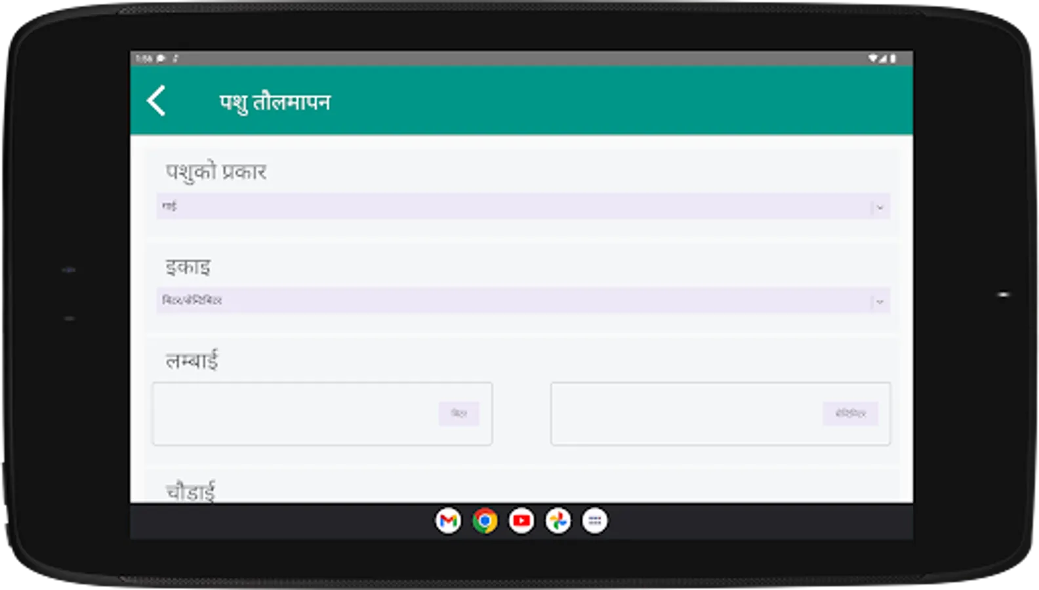Click the पशु तौलमापन header title
1039x590 pixels.
[275, 102]
